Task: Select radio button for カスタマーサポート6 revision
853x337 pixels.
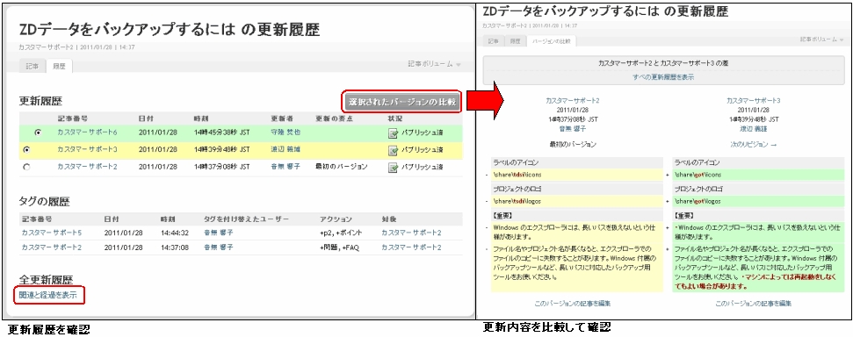Action: coord(38,133)
